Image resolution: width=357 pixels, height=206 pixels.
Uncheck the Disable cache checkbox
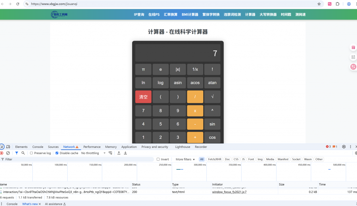pyautogui.click(x=57, y=153)
